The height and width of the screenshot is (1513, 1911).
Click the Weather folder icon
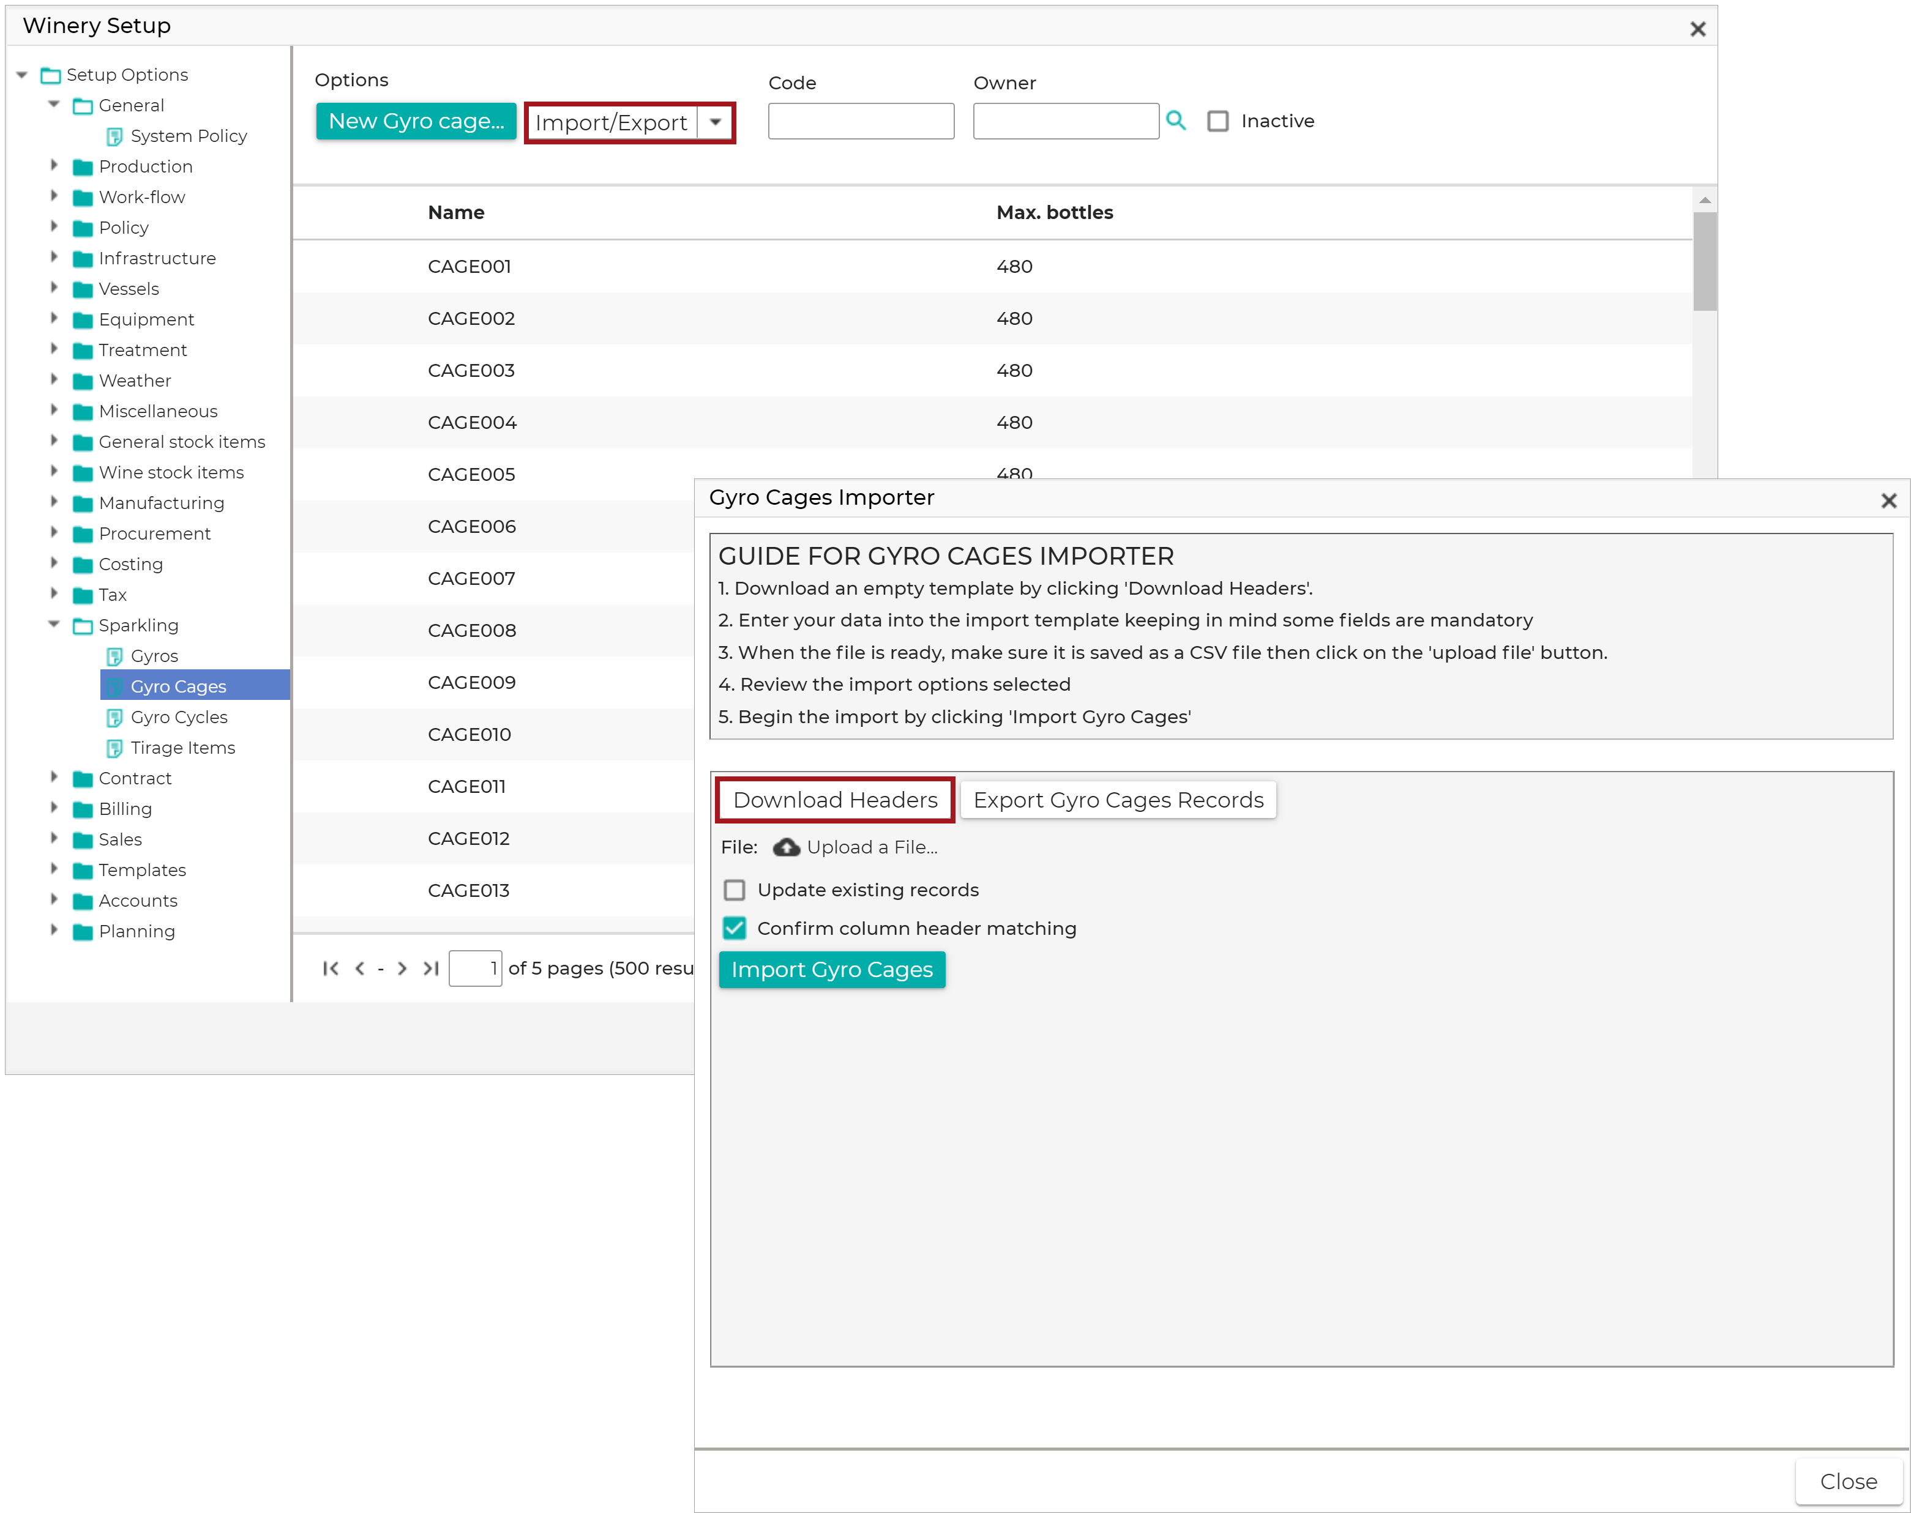[83, 381]
